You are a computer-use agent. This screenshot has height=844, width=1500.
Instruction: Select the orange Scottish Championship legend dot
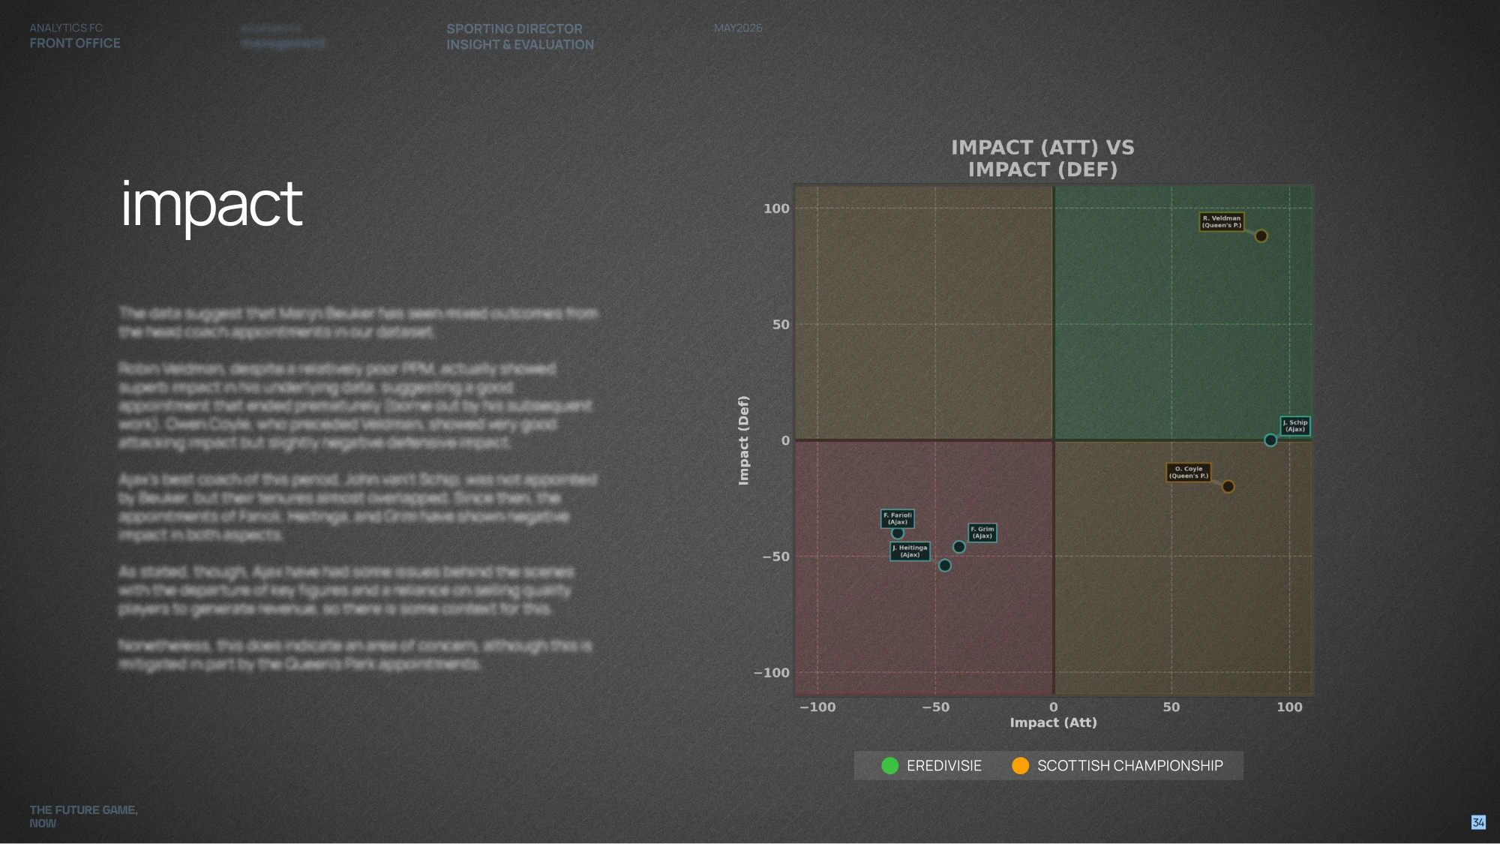point(1020,766)
